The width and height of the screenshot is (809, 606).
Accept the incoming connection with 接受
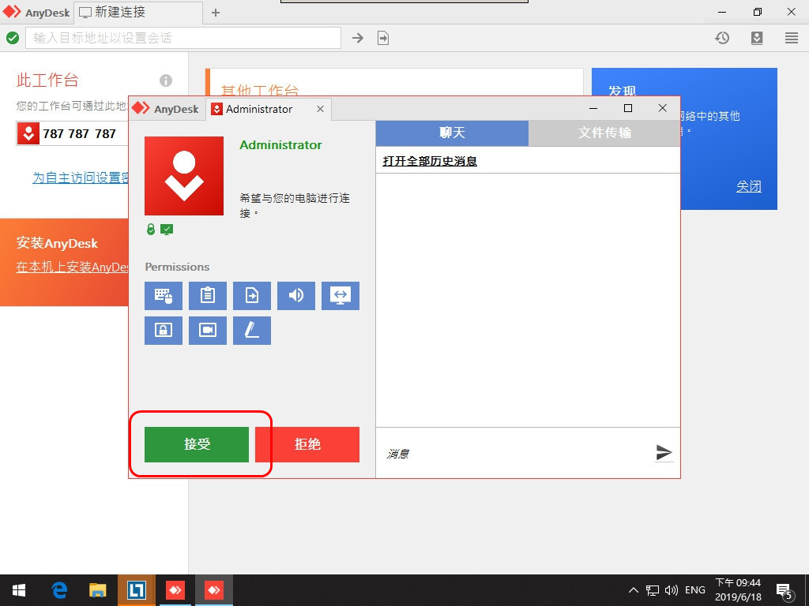(x=197, y=444)
